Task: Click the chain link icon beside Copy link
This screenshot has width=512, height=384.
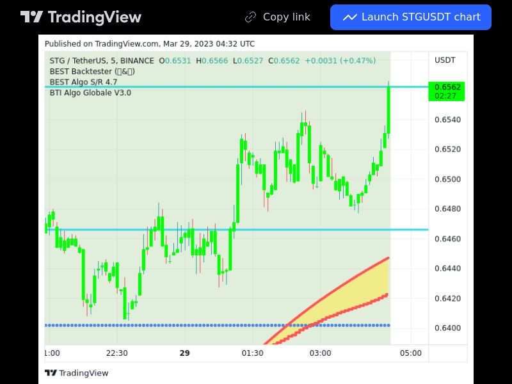Action: [x=250, y=17]
